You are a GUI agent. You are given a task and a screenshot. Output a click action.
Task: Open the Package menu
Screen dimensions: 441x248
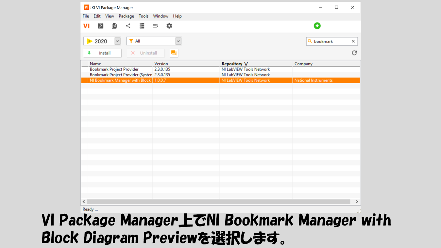tap(126, 16)
